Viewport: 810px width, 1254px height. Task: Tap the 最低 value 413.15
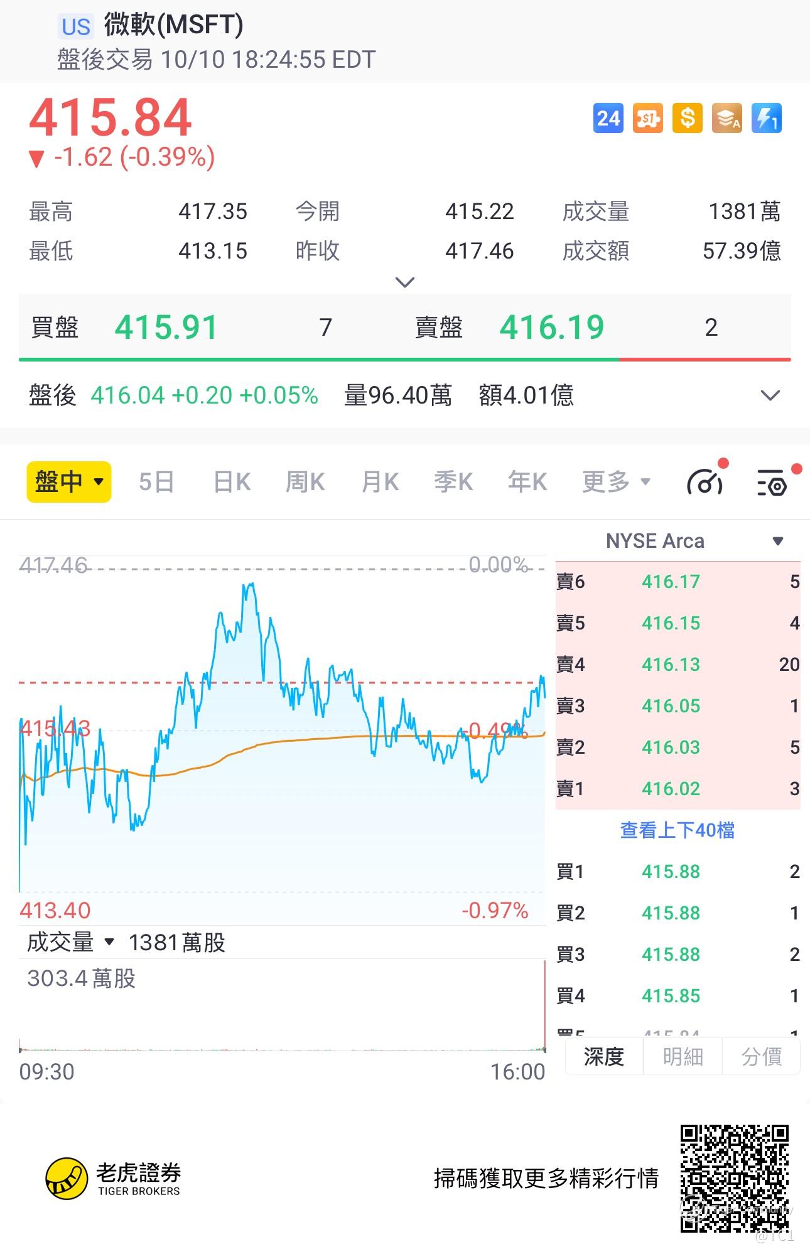[213, 251]
